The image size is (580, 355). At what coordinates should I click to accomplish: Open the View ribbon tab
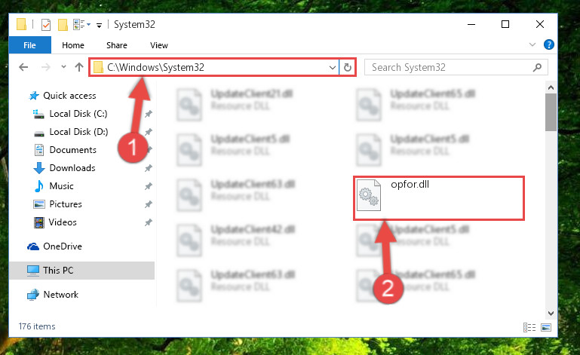159,45
